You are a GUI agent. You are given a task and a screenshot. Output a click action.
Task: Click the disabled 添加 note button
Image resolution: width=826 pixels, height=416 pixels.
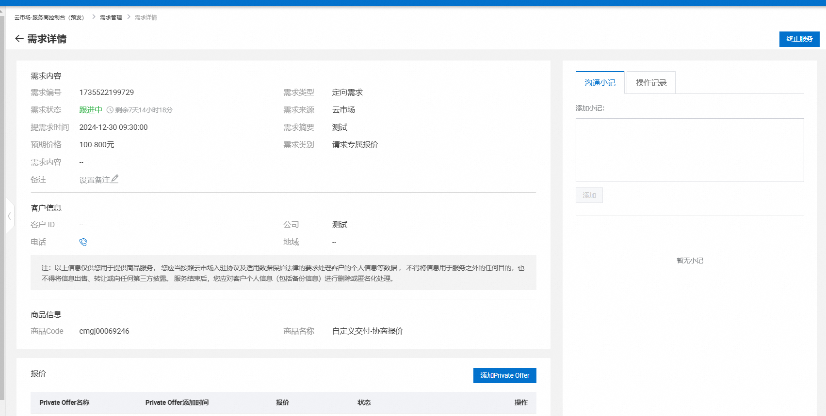pos(589,195)
